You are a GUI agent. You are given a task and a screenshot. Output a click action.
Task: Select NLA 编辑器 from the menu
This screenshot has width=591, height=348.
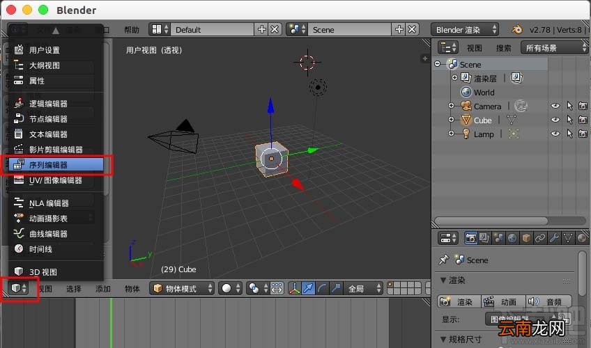[56, 203]
